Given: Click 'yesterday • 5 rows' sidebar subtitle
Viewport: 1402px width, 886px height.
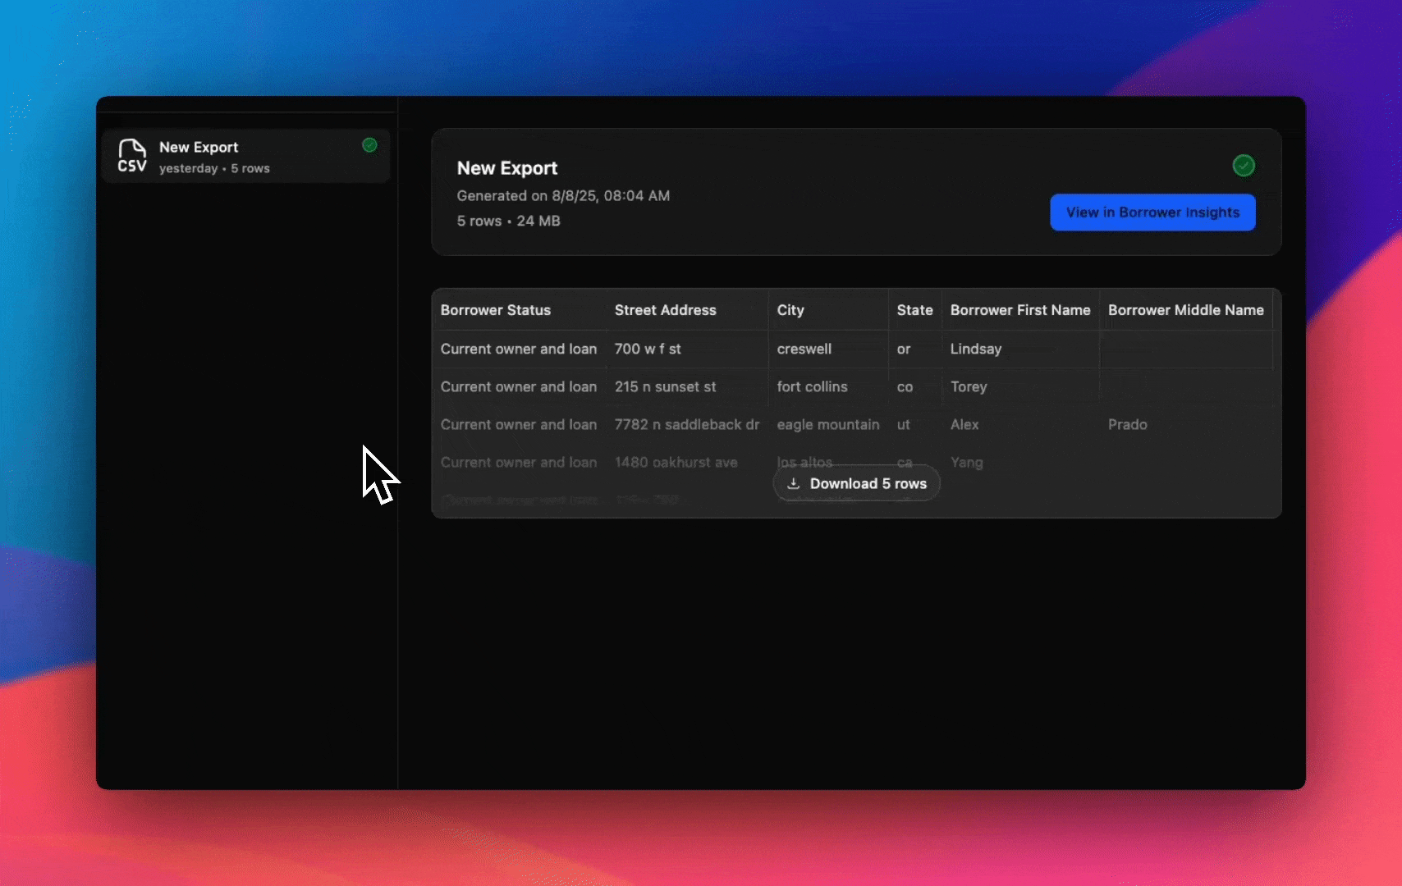Looking at the screenshot, I should [214, 168].
